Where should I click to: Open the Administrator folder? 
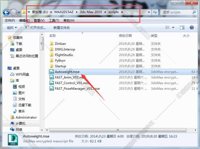[26, 117]
